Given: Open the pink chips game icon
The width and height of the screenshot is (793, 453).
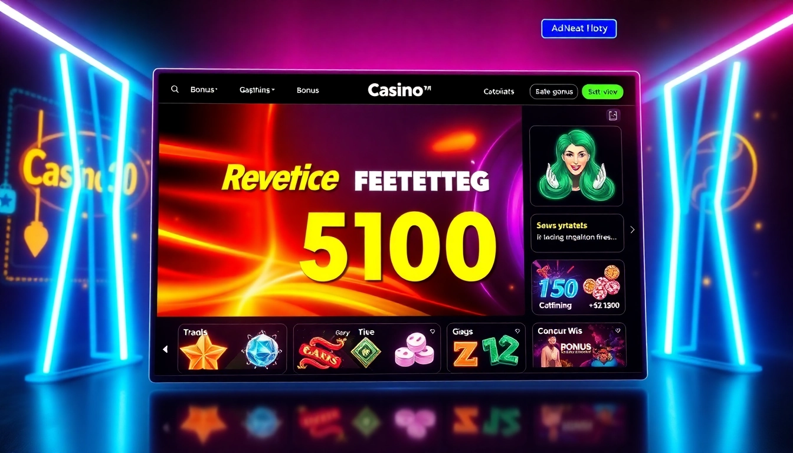Looking at the screenshot, I should 414,350.
